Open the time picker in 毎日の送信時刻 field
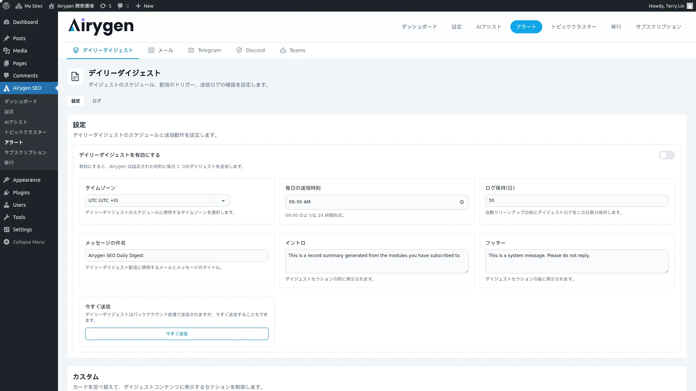Viewport: 696px width, 391px height. 462,202
